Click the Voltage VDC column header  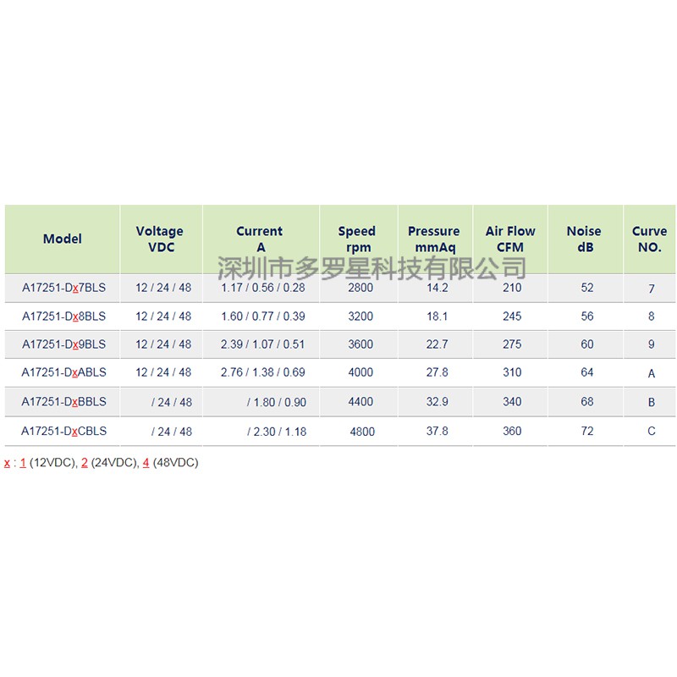tap(159, 239)
